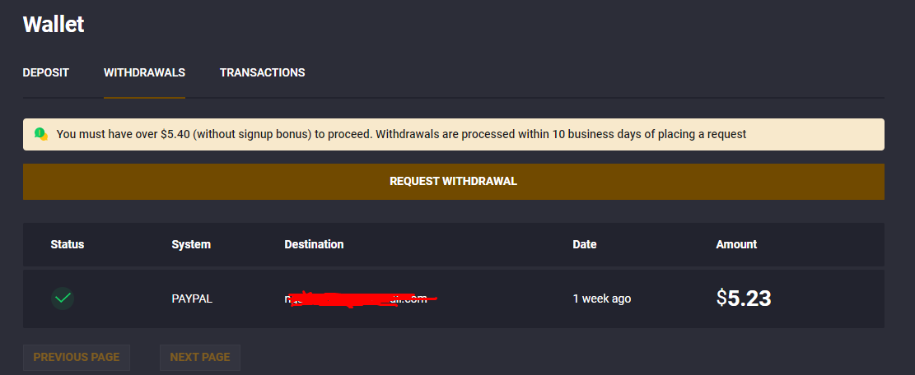Screen dimensions: 915x375
Task: Open the Deposit tab
Action: point(46,72)
